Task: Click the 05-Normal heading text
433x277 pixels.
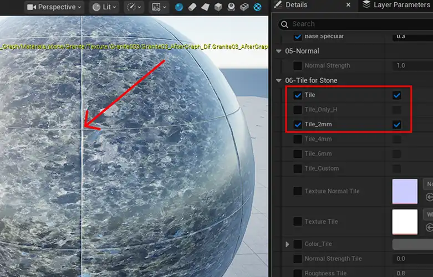Action: 302,51
